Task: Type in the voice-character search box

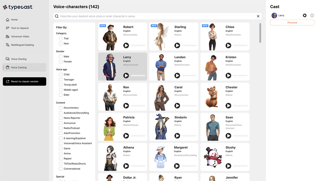Action: click(x=156, y=16)
